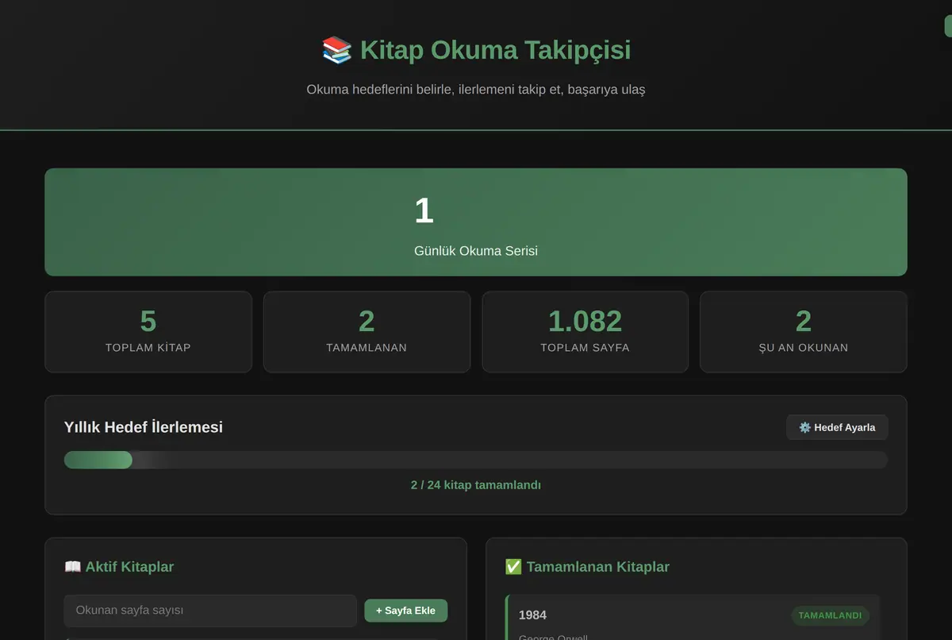Click the TOPLAM SAYFA 1.082 card
This screenshot has height=640, width=952.
[x=585, y=332]
